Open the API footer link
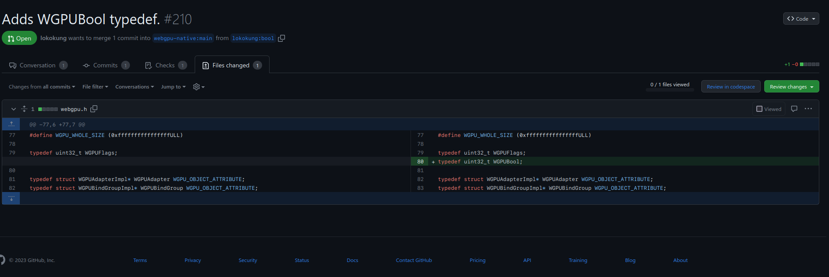 point(527,260)
